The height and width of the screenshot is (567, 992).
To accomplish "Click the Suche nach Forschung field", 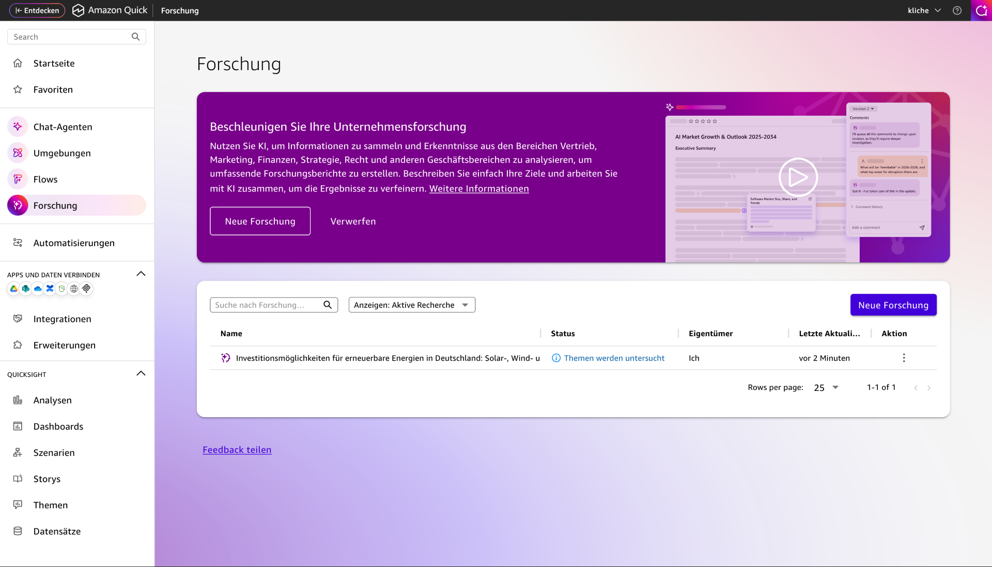I will [267, 305].
